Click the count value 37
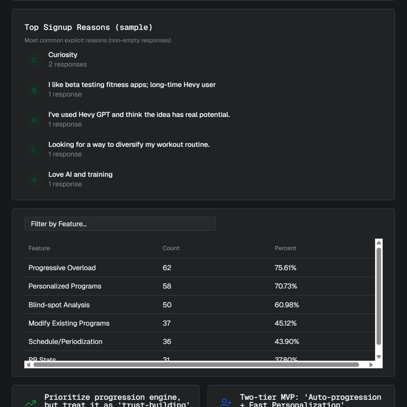 (x=167, y=323)
